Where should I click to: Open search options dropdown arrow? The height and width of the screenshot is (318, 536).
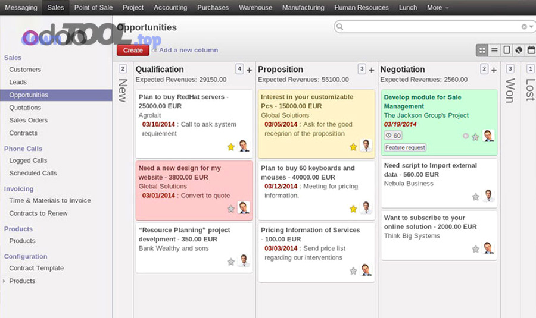(532, 26)
